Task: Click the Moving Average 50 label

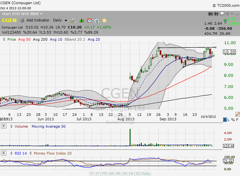Action: pos(49,126)
